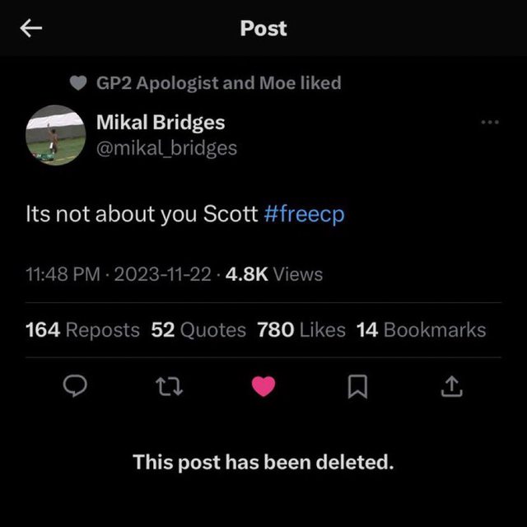Open the Mikal Bridges display name
527x527 pixels.
coord(161,123)
